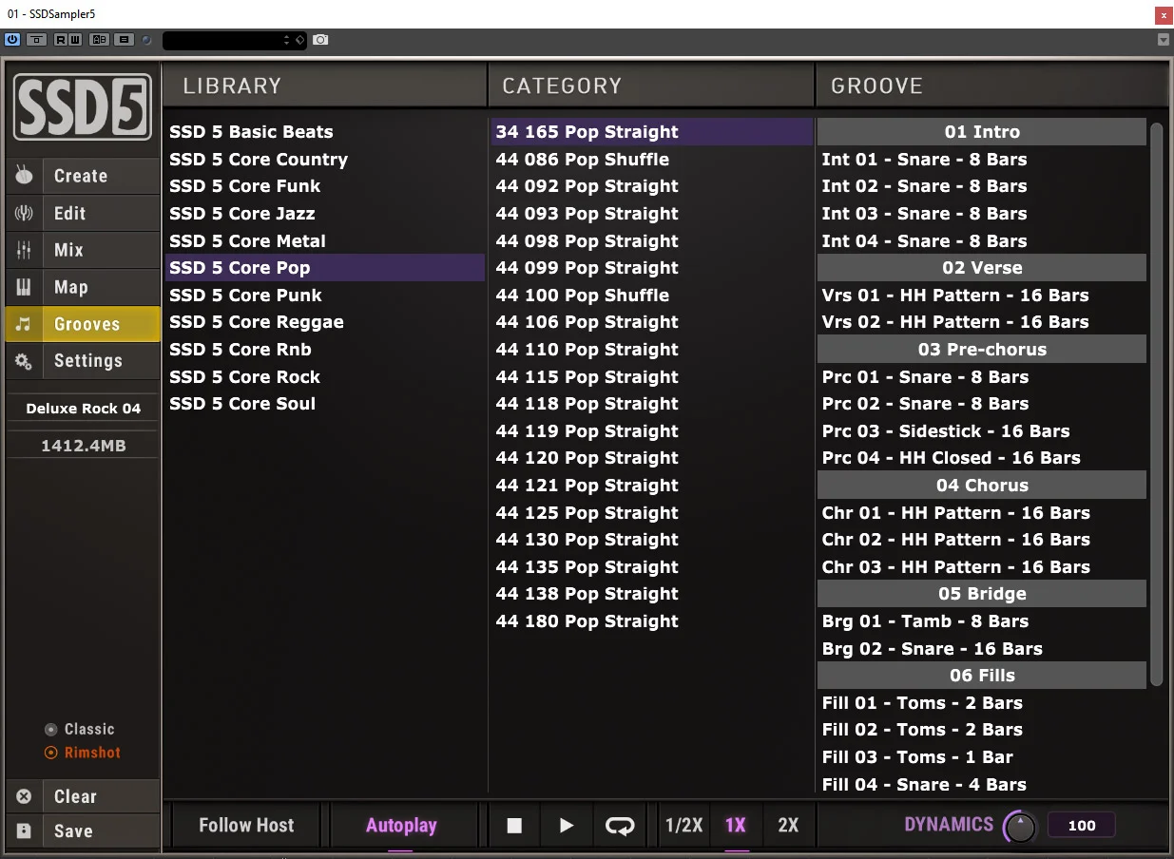Click the Deluxe Rock 04 kit name
This screenshot has width=1174, height=859.
[83, 409]
